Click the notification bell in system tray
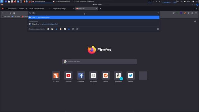The width and height of the screenshot is (199, 112). (185, 2)
